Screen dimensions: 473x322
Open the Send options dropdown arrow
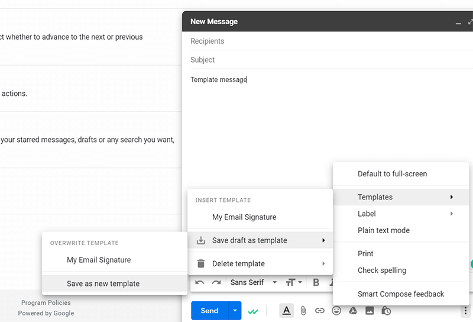pyautogui.click(x=235, y=311)
